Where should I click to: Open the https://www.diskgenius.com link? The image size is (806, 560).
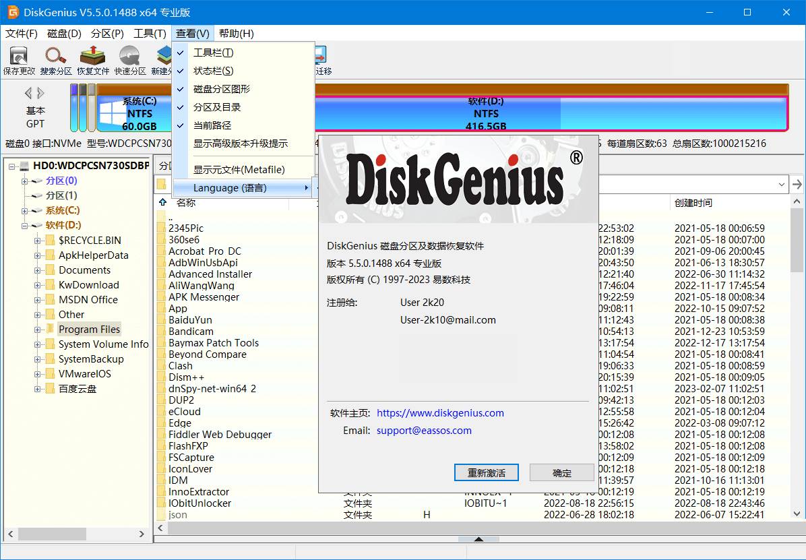[440, 413]
